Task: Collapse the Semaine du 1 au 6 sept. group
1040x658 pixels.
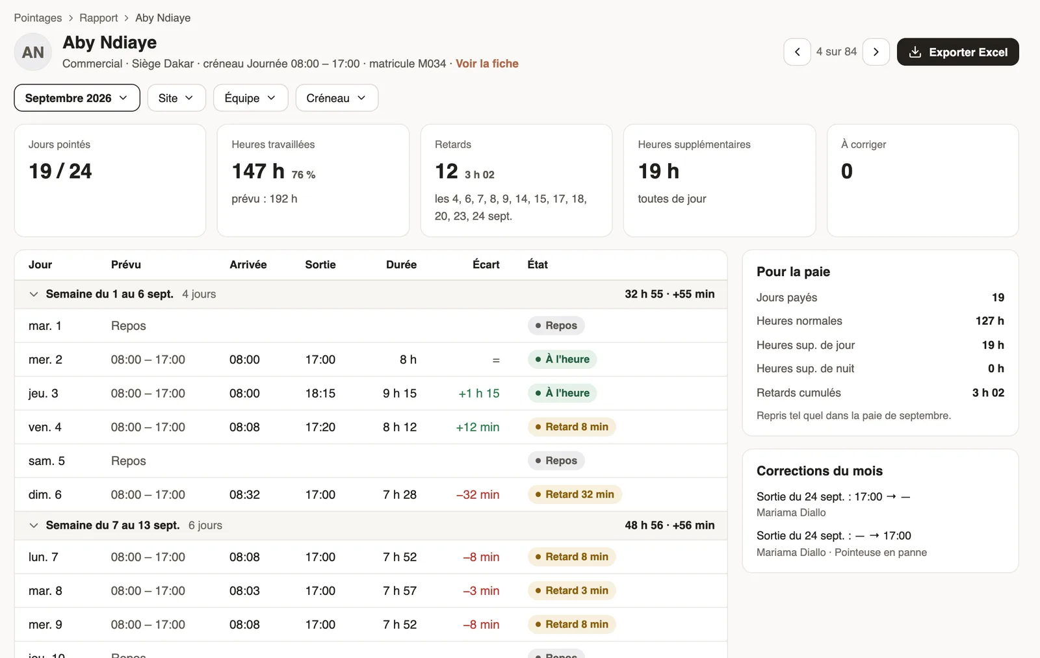Action: [34, 294]
